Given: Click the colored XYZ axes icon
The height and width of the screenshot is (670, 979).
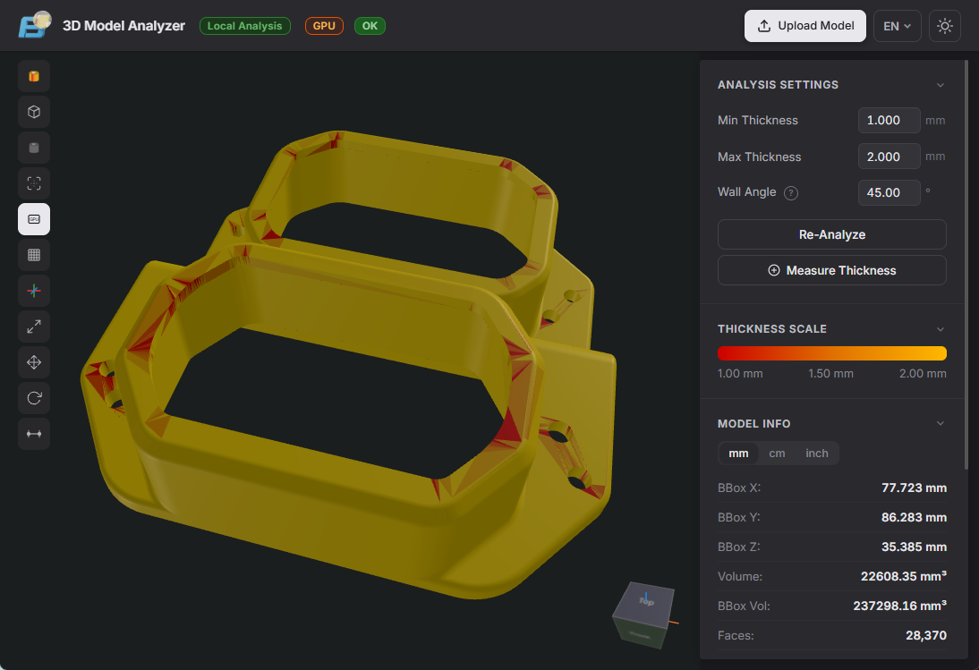Looking at the screenshot, I should pos(34,291).
